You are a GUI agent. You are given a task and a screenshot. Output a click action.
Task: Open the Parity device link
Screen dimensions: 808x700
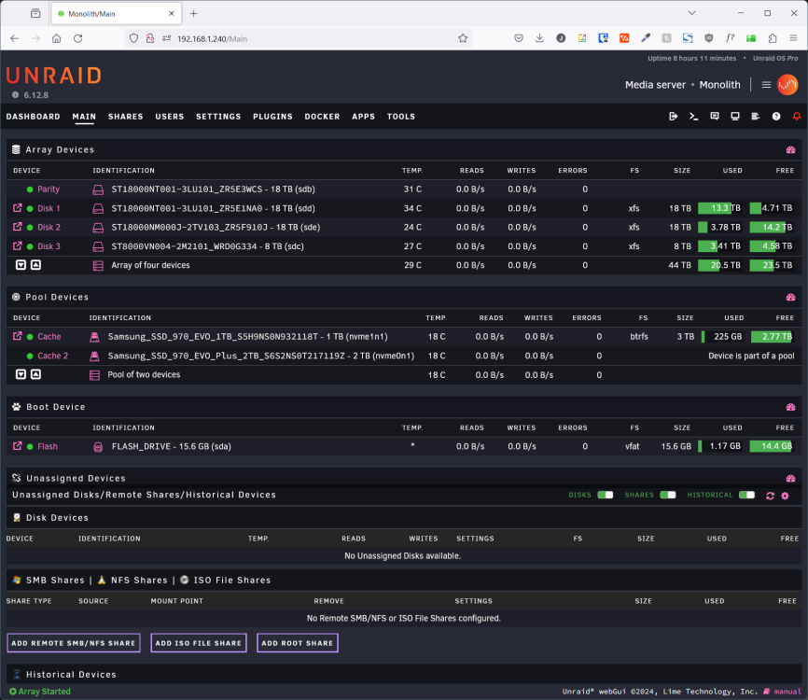tap(49, 189)
